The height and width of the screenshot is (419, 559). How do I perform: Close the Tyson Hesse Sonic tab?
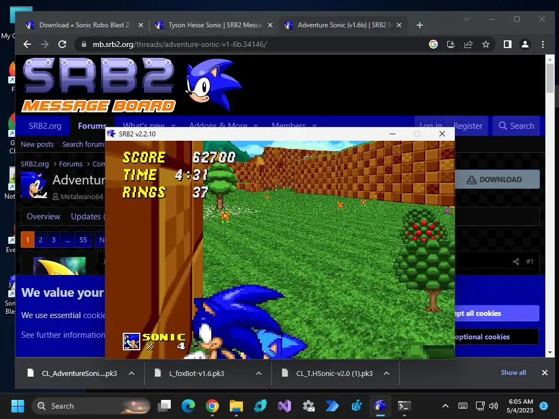(x=270, y=25)
